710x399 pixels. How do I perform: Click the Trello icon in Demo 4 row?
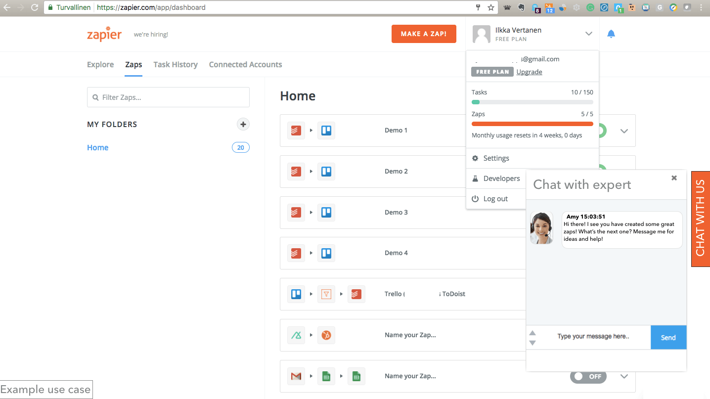(x=326, y=253)
